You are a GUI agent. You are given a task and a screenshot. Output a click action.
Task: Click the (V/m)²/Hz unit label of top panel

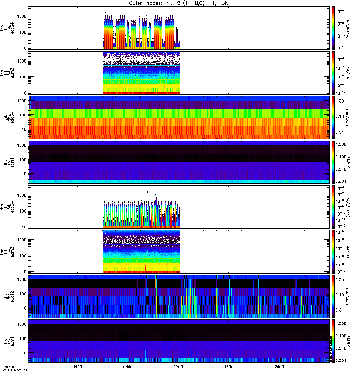point(348,28)
